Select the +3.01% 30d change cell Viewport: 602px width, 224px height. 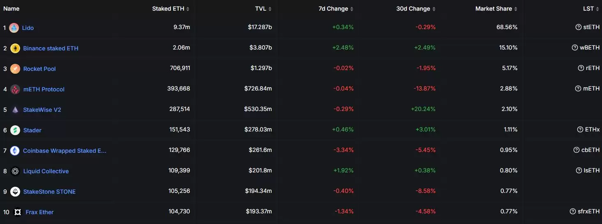click(425, 129)
